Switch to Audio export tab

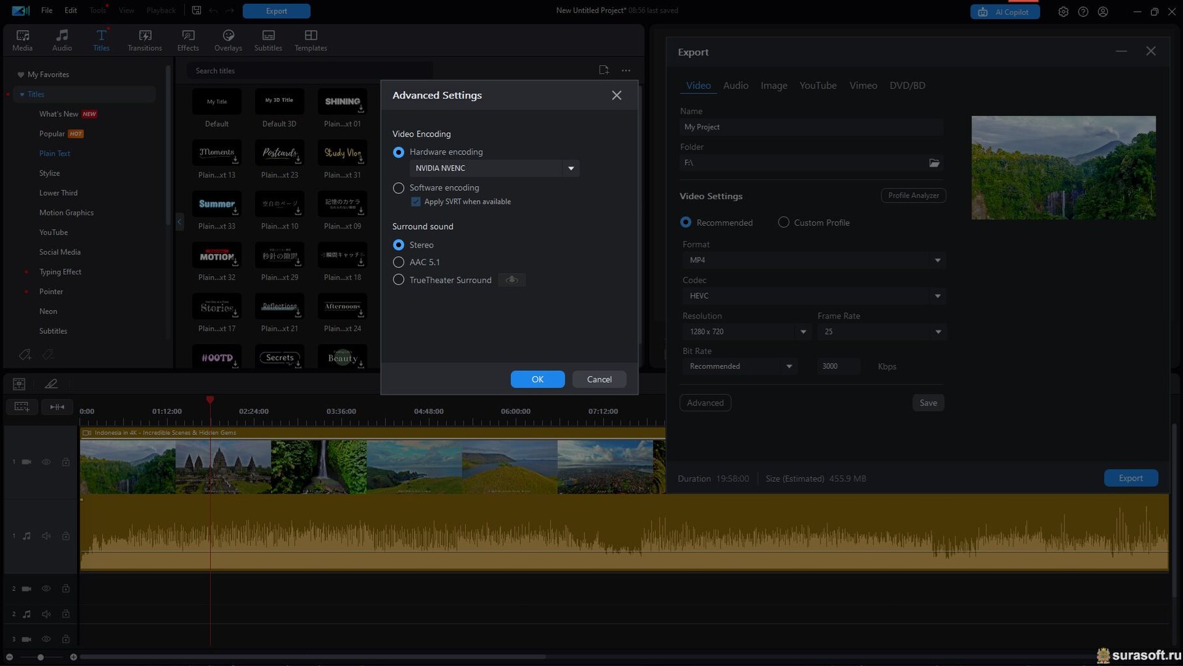point(735,86)
